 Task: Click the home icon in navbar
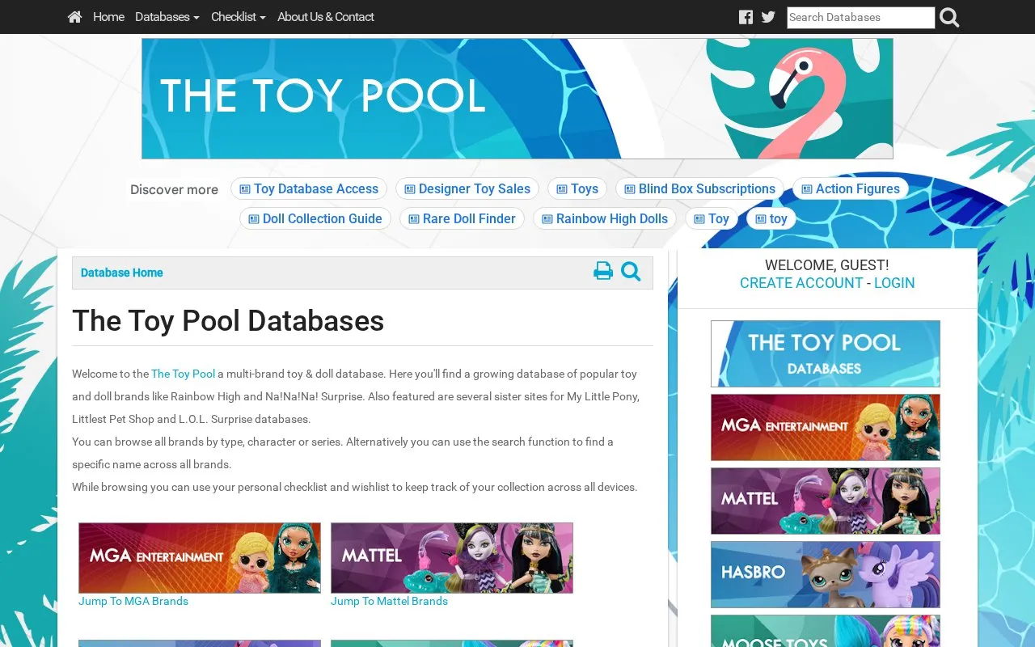coord(74,17)
